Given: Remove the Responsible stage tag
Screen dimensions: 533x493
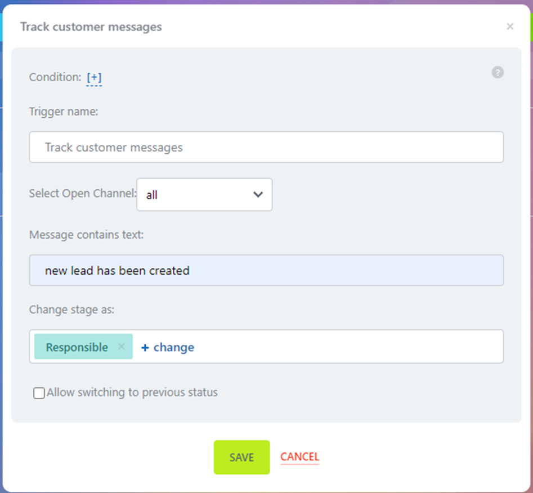Looking at the screenshot, I should [121, 347].
